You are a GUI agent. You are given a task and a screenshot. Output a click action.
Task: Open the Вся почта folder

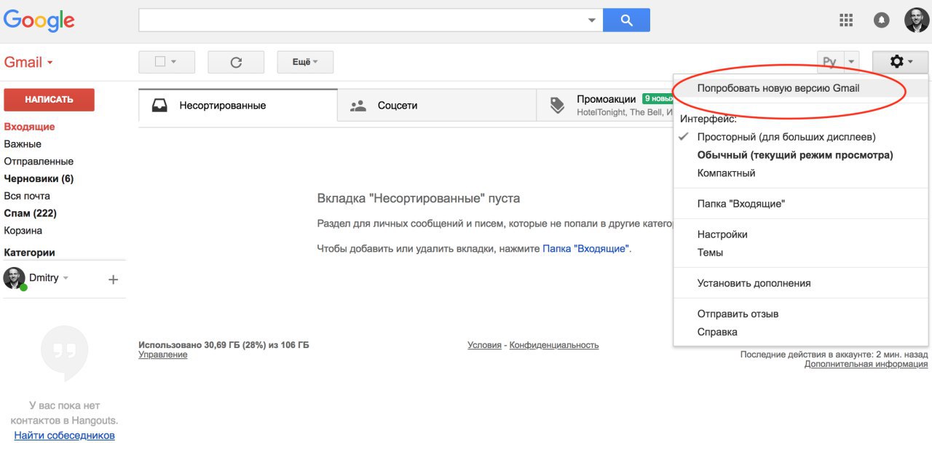pos(27,196)
